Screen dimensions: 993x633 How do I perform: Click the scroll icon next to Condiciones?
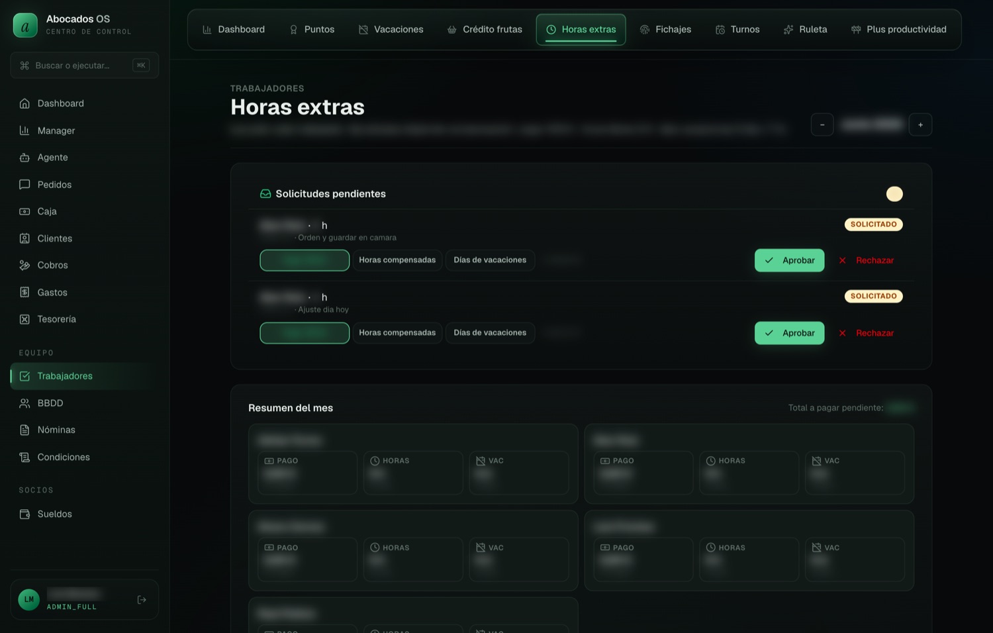pos(24,457)
